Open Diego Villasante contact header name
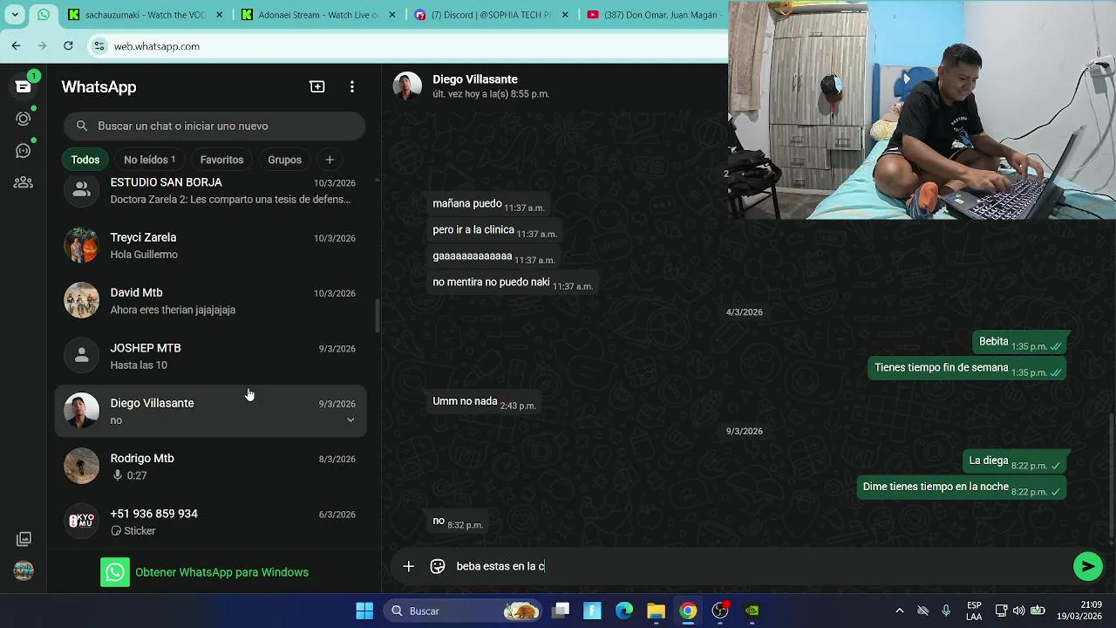 (x=475, y=79)
